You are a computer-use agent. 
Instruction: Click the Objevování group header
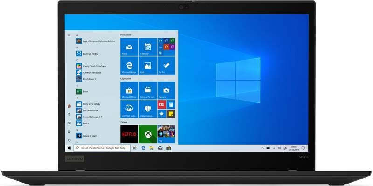click(125, 78)
